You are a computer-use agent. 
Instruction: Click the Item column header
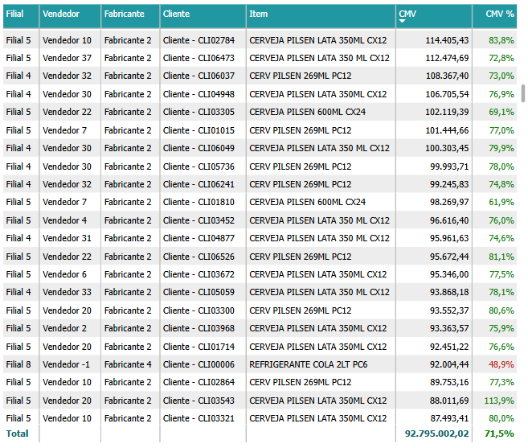point(259,14)
